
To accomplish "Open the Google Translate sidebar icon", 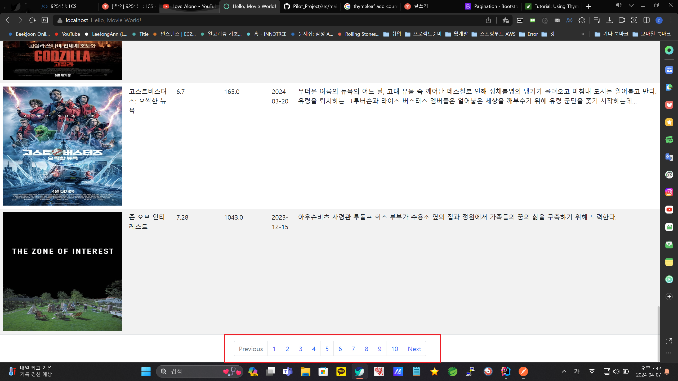I will click(669, 157).
